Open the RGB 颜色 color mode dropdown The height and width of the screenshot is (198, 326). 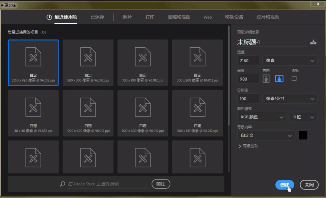point(262,117)
